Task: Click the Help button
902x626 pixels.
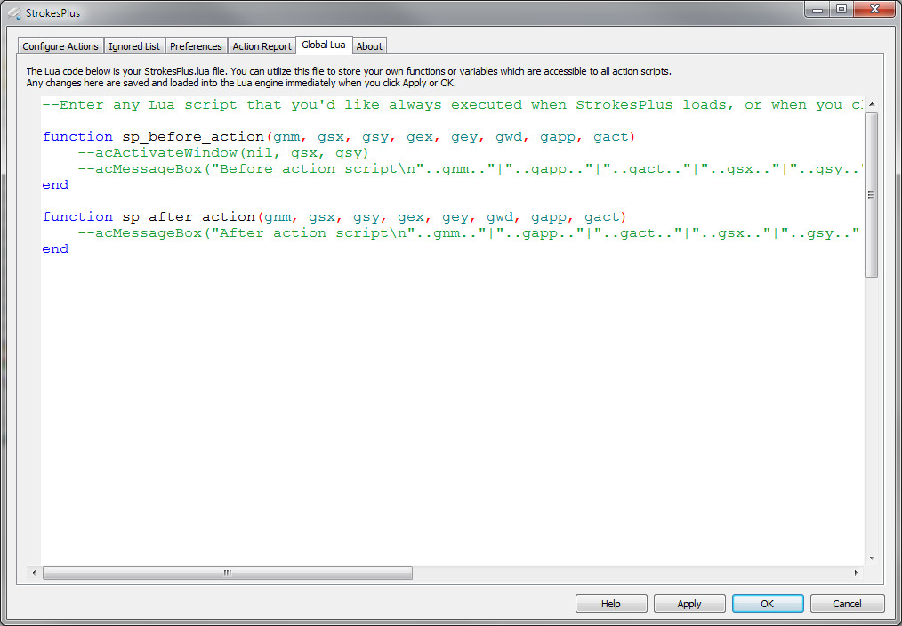Action: [x=611, y=604]
